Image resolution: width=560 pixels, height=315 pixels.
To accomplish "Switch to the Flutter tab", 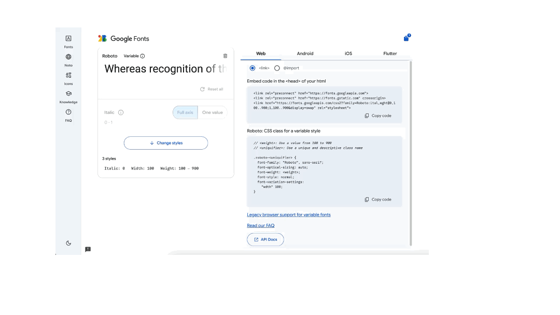I will click(390, 53).
